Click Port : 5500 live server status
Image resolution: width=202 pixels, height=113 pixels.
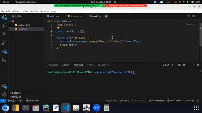[174, 100]
